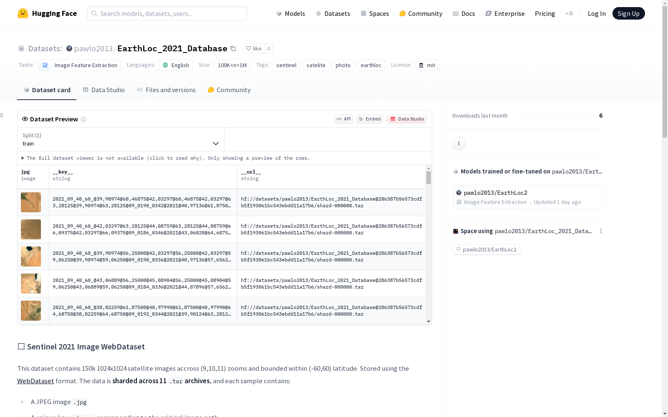Open Data Studio from preview header

(x=407, y=119)
